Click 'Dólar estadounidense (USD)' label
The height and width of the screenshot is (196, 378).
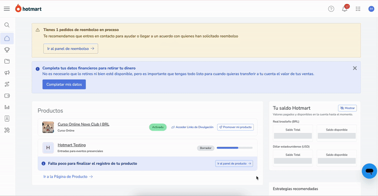point(291,147)
